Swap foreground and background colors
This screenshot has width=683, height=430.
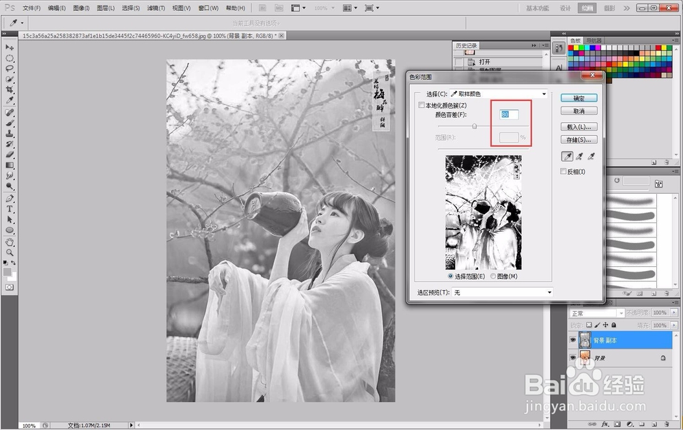click(x=14, y=263)
